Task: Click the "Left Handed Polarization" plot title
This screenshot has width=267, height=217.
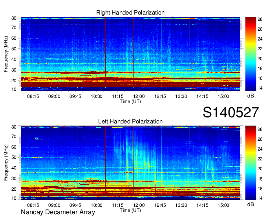Action: click(x=130, y=121)
